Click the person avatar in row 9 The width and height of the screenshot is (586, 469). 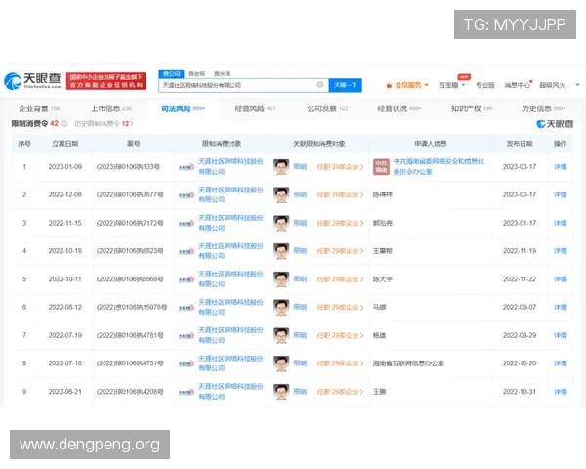click(x=281, y=392)
